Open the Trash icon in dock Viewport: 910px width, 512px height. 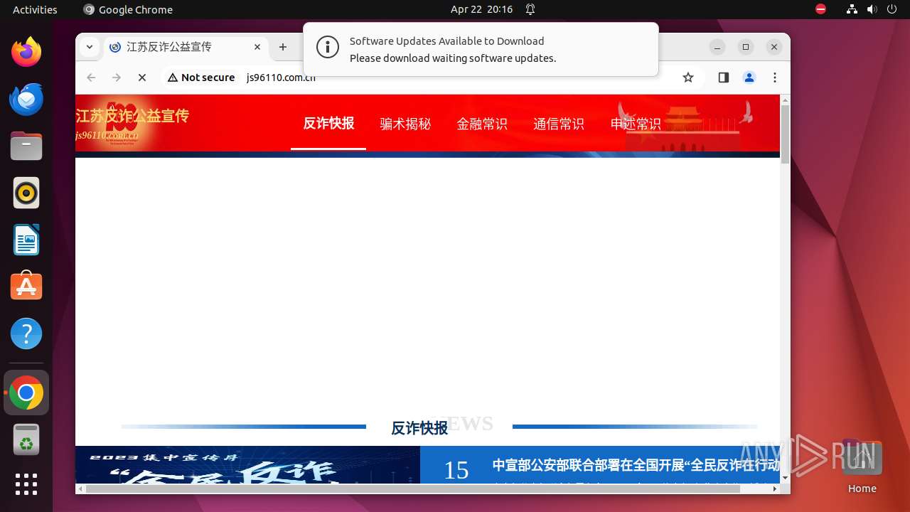[x=26, y=439]
